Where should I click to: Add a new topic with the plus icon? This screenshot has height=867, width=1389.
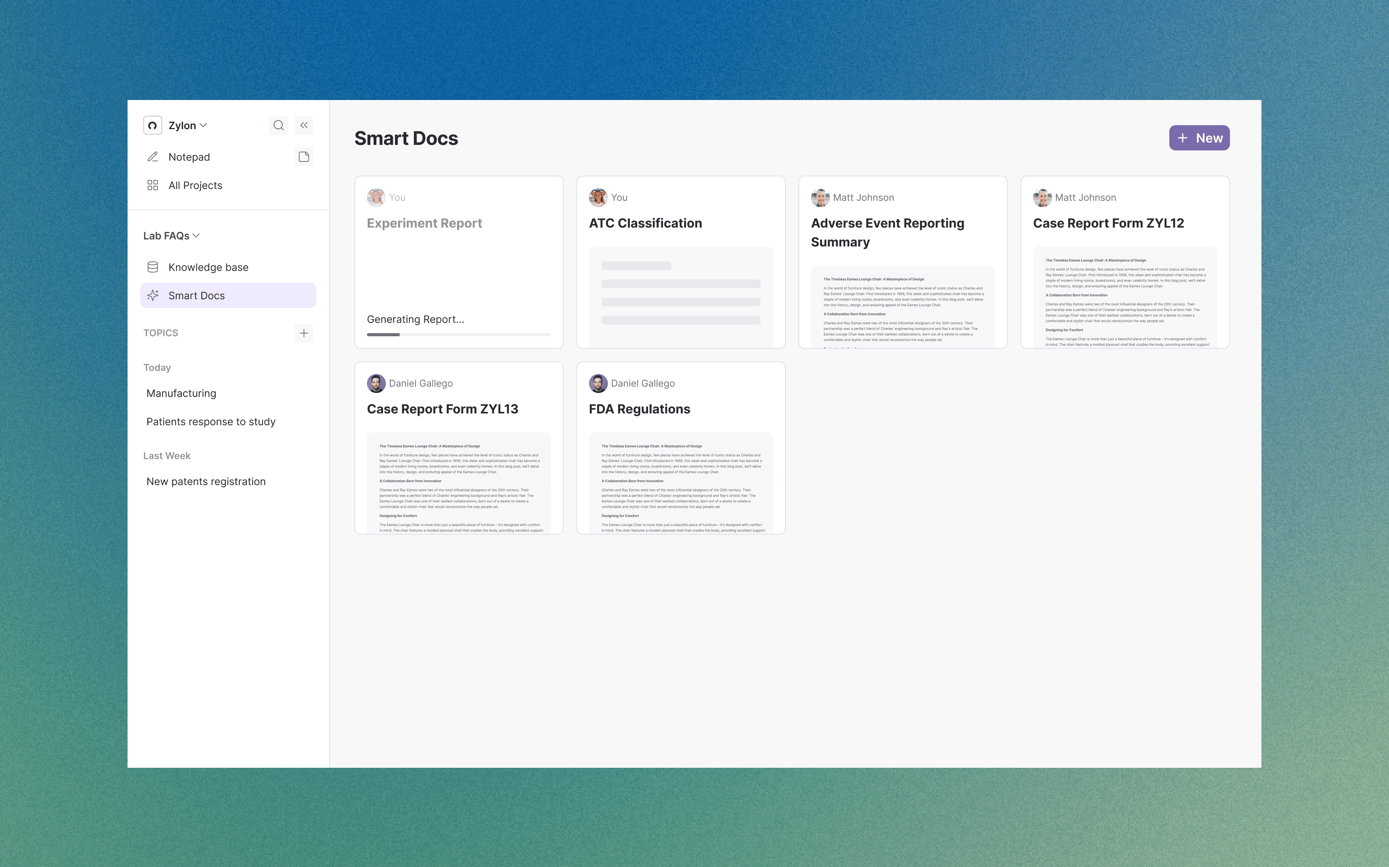[x=304, y=333]
